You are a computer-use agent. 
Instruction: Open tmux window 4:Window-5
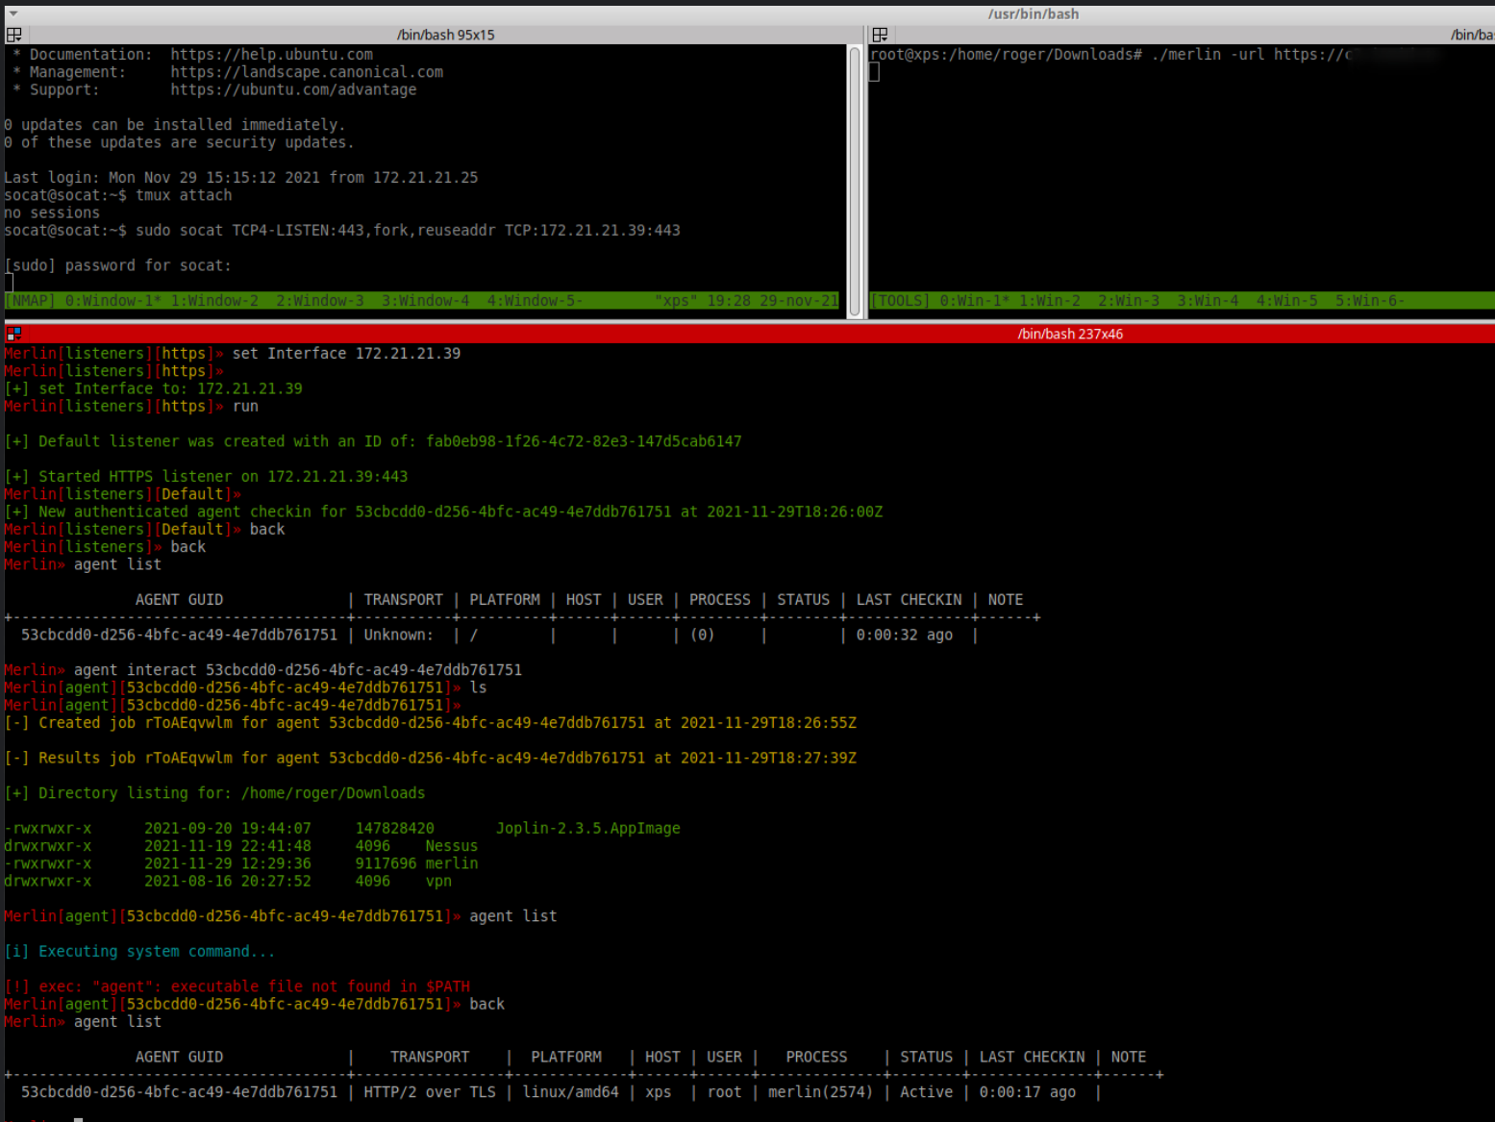[x=534, y=300]
